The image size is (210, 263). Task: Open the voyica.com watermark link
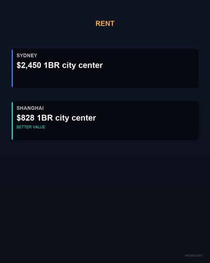(x=193, y=256)
